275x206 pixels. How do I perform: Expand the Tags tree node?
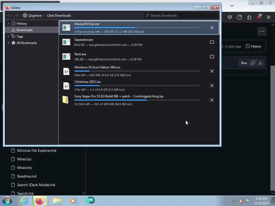pyautogui.click(x=8, y=36)
